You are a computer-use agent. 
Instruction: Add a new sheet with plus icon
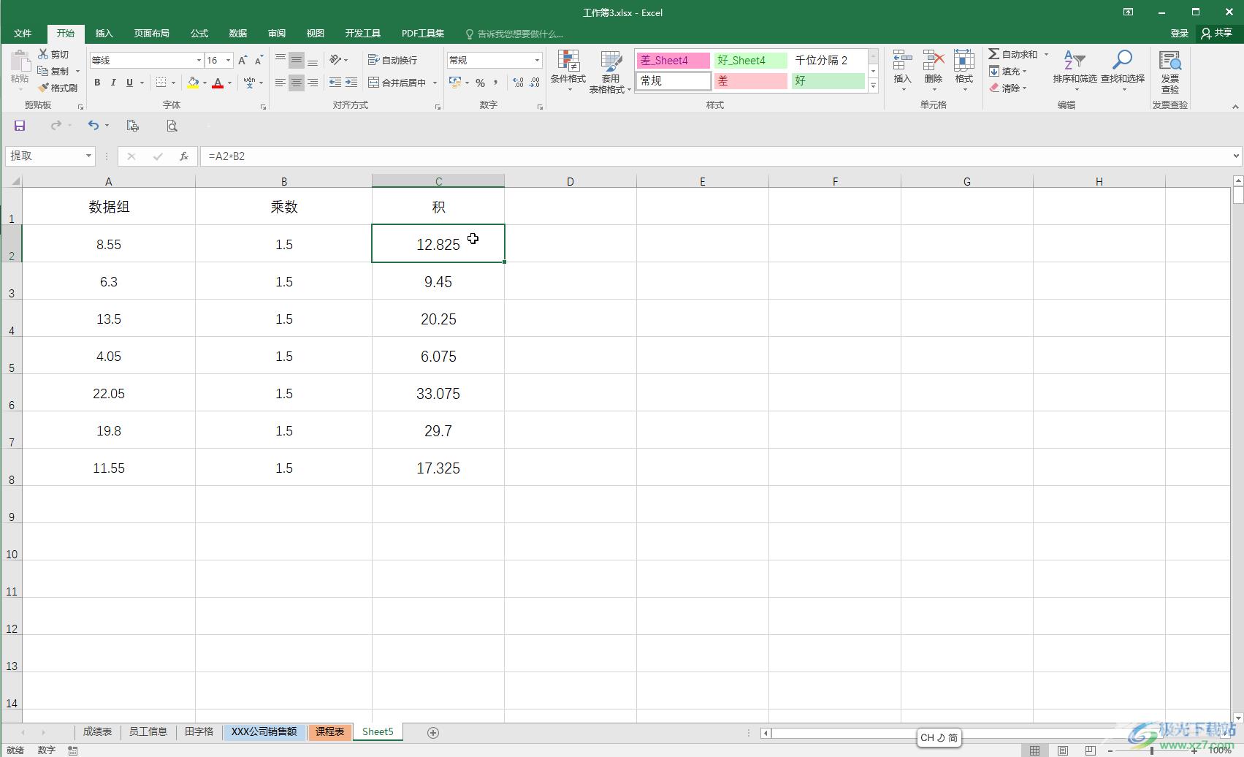pyautogui.click(x=433, y=732)
